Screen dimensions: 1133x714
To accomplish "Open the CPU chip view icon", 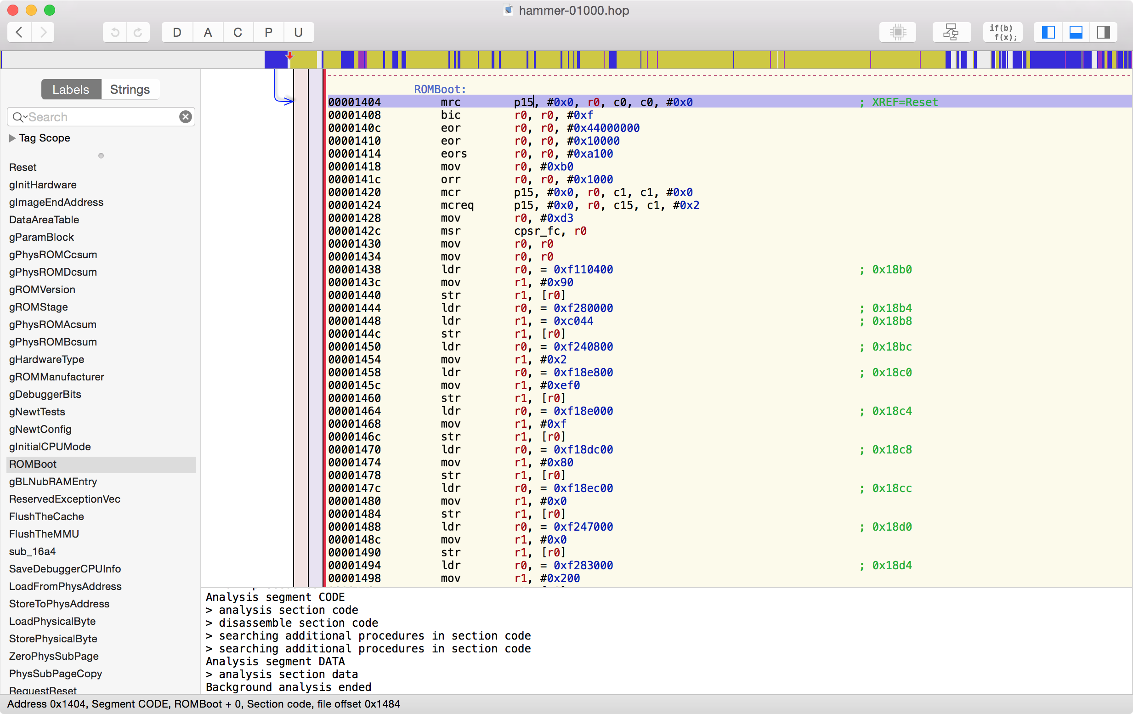I will 897,32.
